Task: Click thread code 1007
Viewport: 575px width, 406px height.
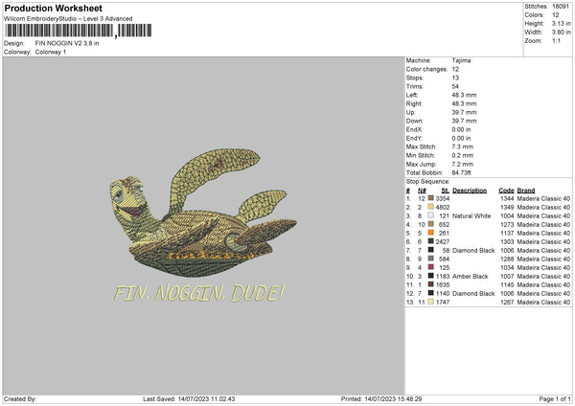Action: pyautogui.click(x=507, y=277)
